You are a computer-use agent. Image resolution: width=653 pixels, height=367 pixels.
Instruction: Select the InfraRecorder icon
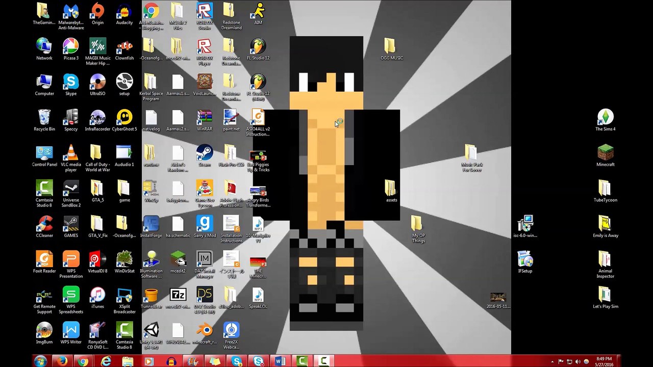(97, 120)
